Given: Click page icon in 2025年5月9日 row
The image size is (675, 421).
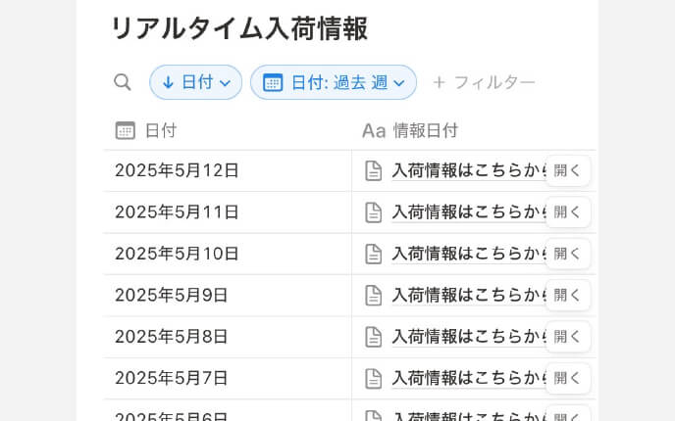Looking at the screenshot, I should coord(373,295).
